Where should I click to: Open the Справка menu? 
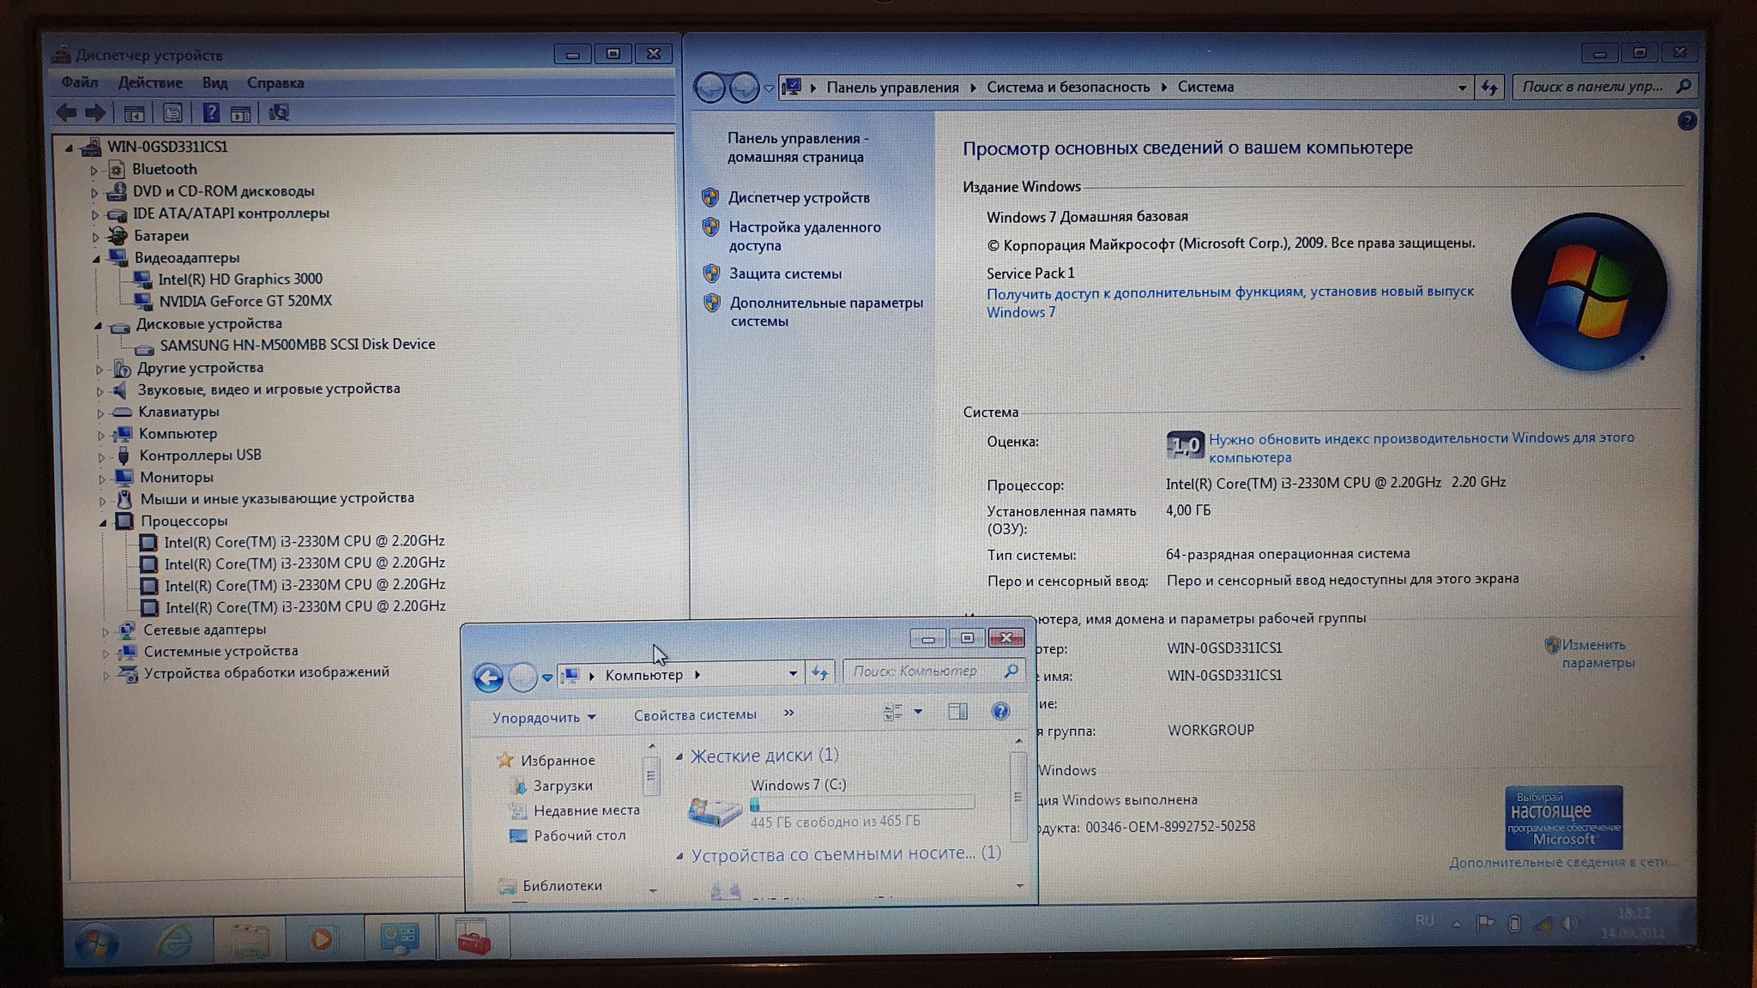275,83
